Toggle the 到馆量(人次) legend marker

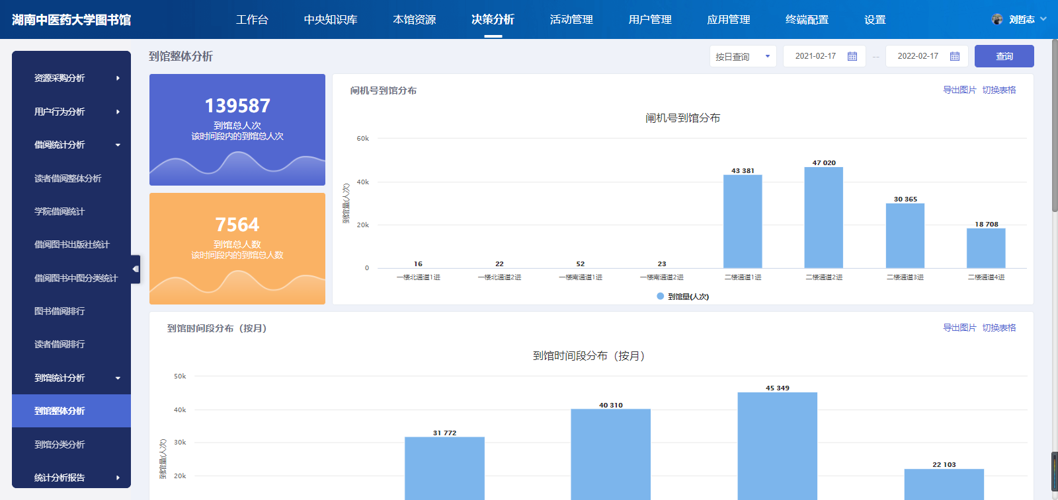point(660,297)
